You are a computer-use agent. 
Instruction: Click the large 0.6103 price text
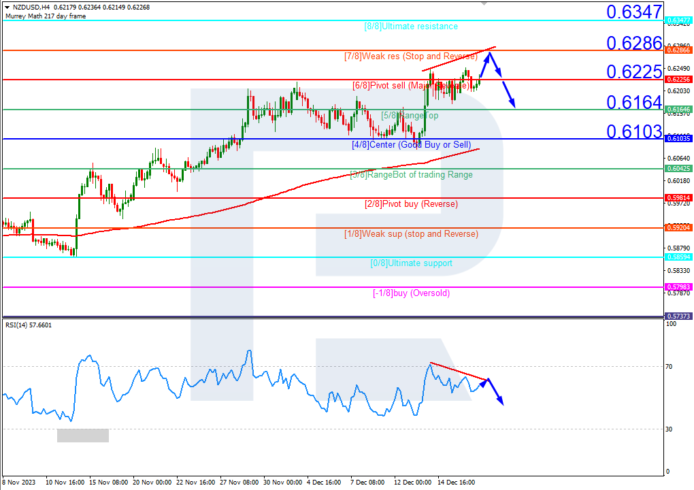pos(634,131)
